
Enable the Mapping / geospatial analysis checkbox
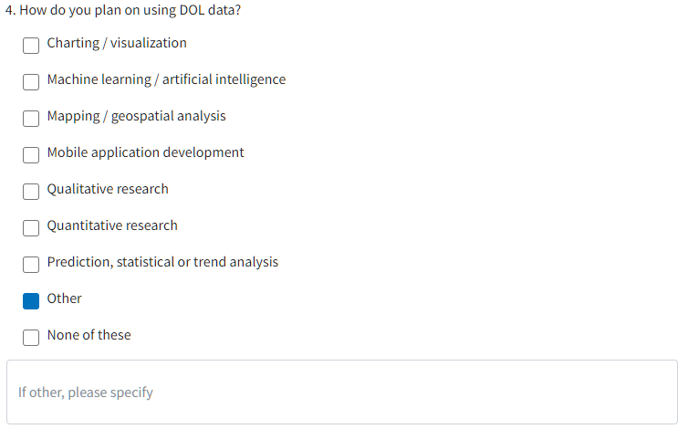coord(31,118)
